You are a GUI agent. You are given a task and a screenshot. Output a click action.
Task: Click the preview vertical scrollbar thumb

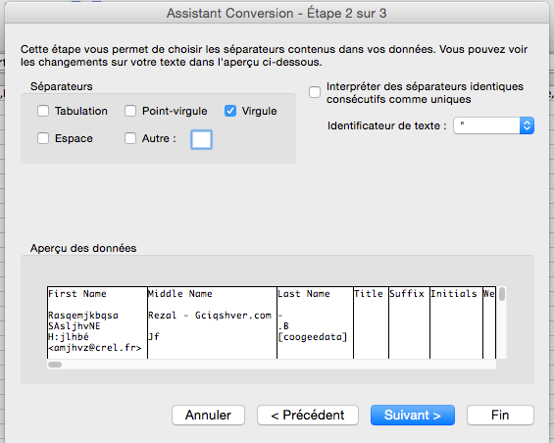[502, 294]
